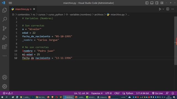Toggle the primary sidebar layout button

pos(147,3)
